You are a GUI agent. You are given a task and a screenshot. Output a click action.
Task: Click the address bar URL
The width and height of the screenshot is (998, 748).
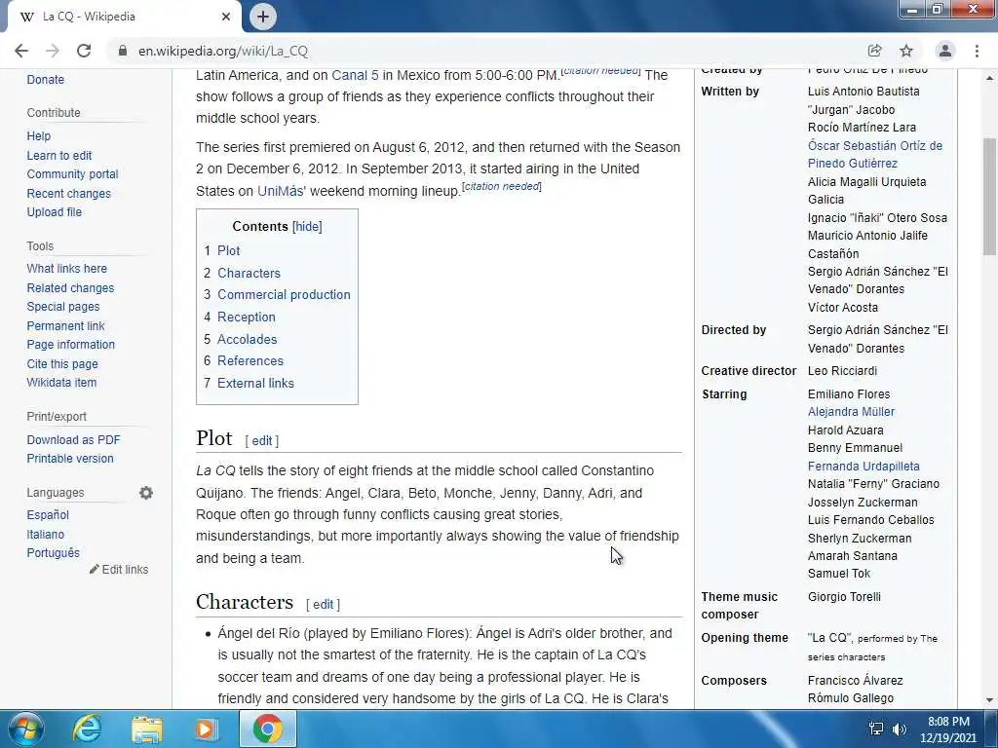tap(223, 51)
